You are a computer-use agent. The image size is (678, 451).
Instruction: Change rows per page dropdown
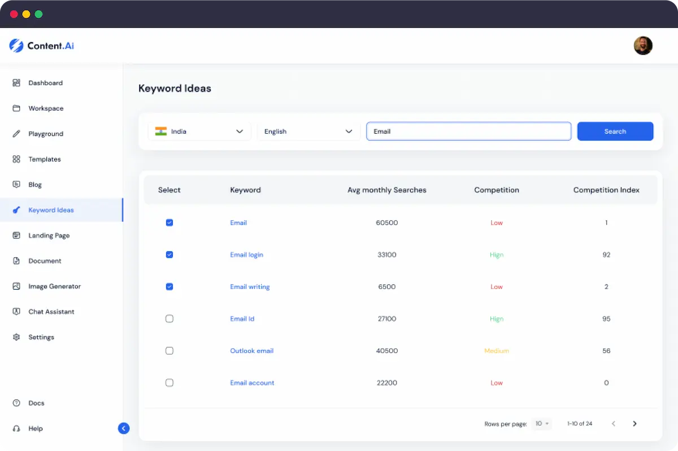point(542,423)
